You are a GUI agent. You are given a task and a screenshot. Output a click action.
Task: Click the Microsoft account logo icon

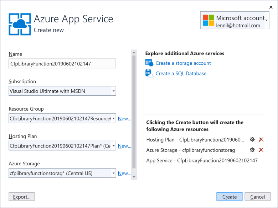pos(208,20)
